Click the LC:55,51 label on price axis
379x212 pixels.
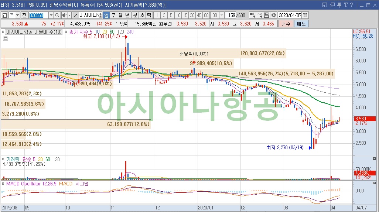[x=361, y=31]
